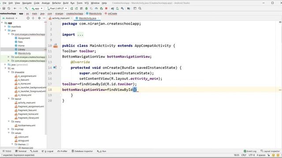Open the Refactor menu
The image size is (282, 158).
click(x=56, y=3)
